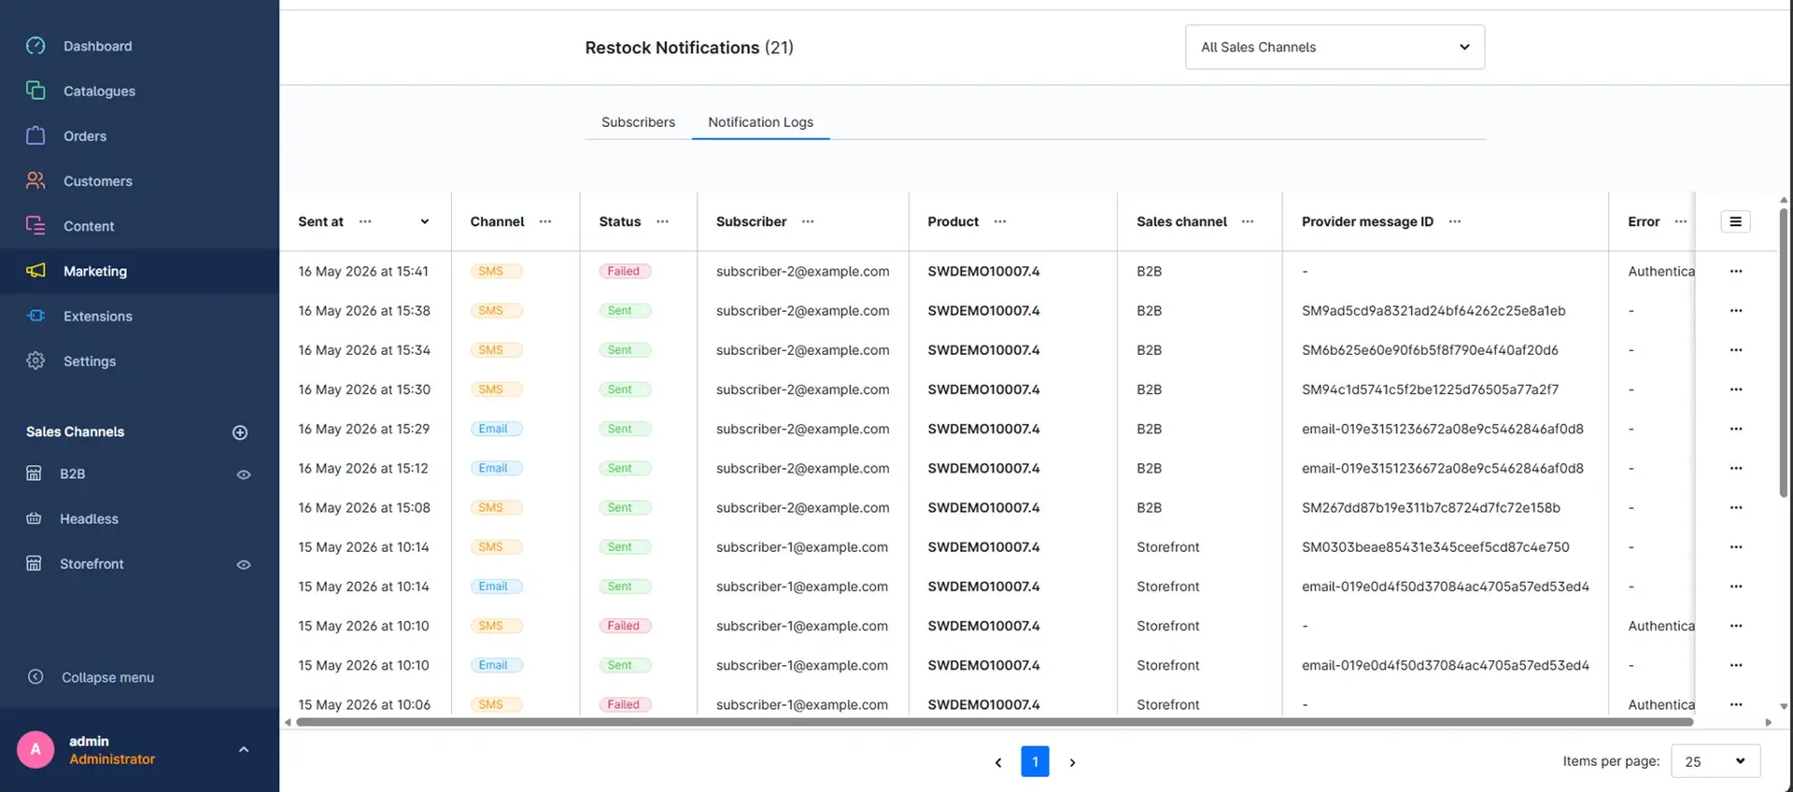The image size is (1793, 792).
Task: Open Sent at column options
Action: pos(365,221)
